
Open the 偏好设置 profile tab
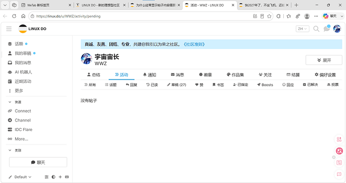(325, 75)
